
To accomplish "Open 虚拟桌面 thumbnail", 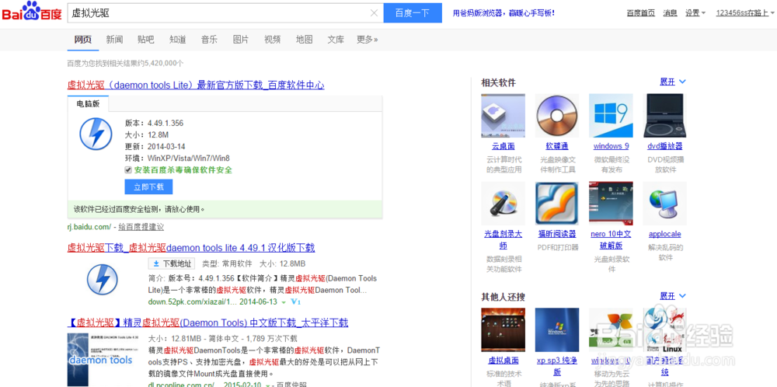I will click(503, 329).
